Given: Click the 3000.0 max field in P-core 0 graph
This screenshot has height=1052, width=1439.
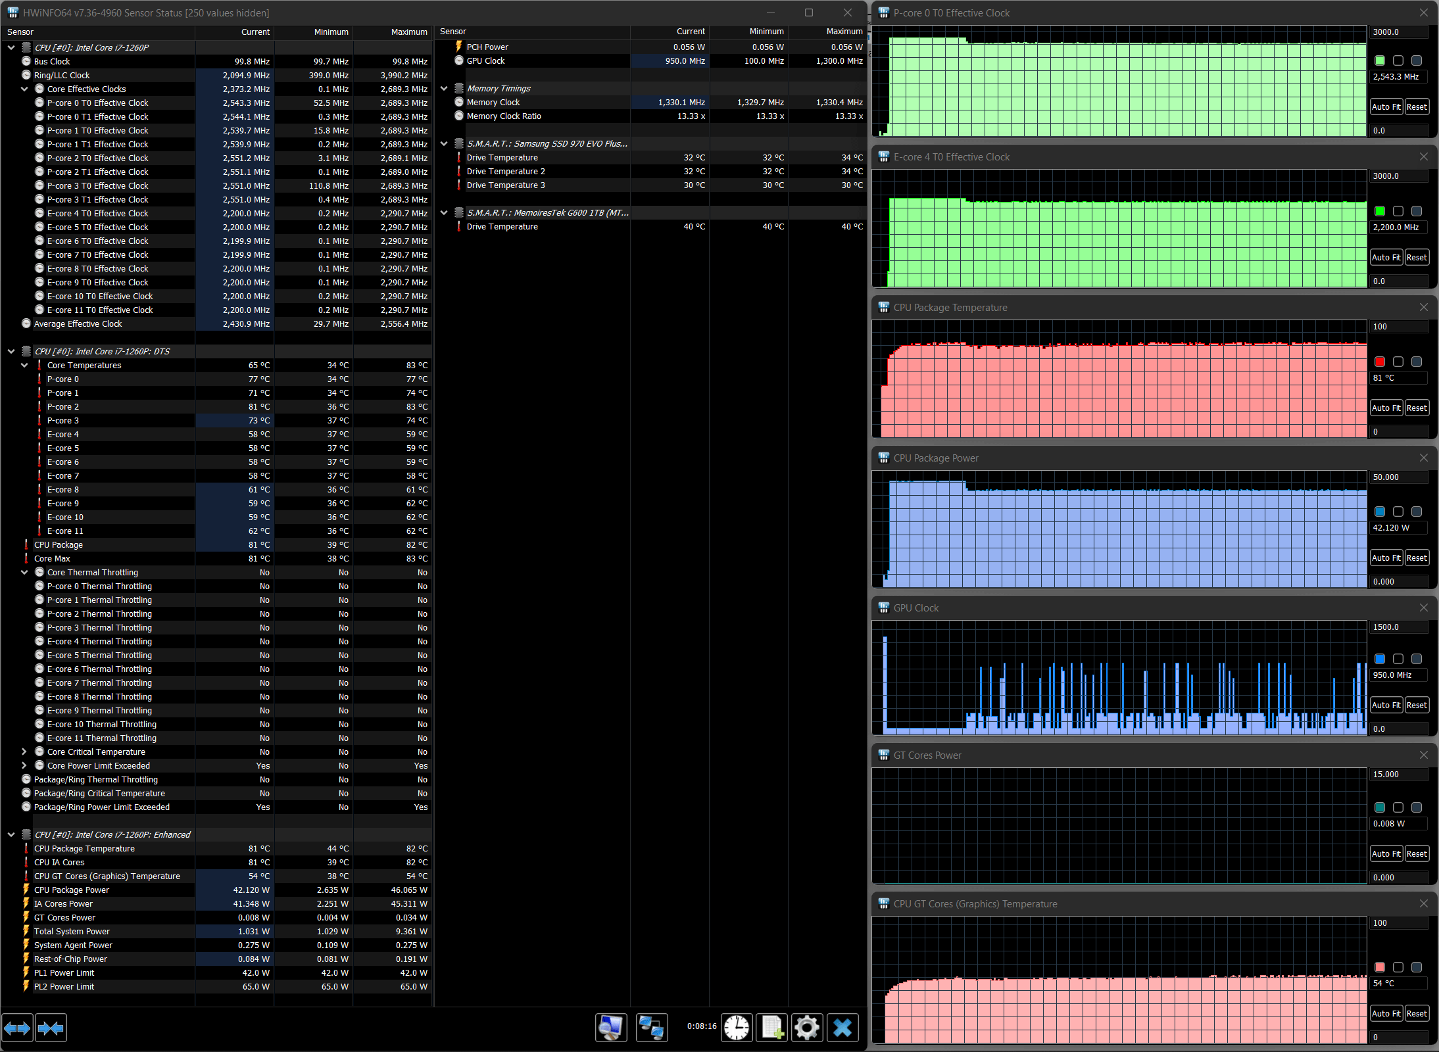Looking at the screenshot, I should [1398, 32].
